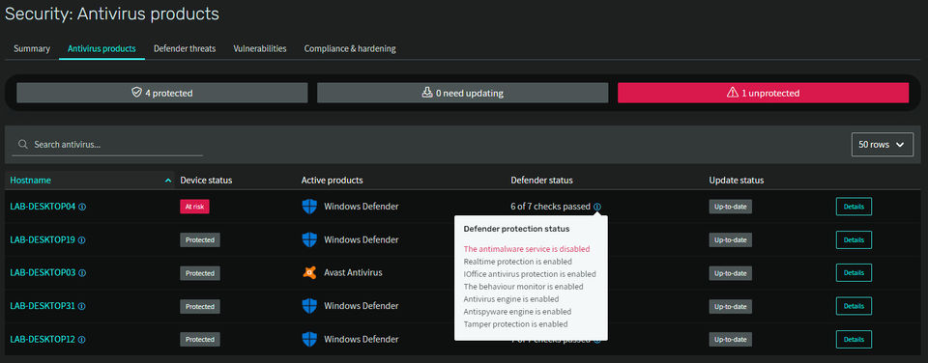Sort by Update status column
Screen dimensions: 928x363
(x=737, y=181)
